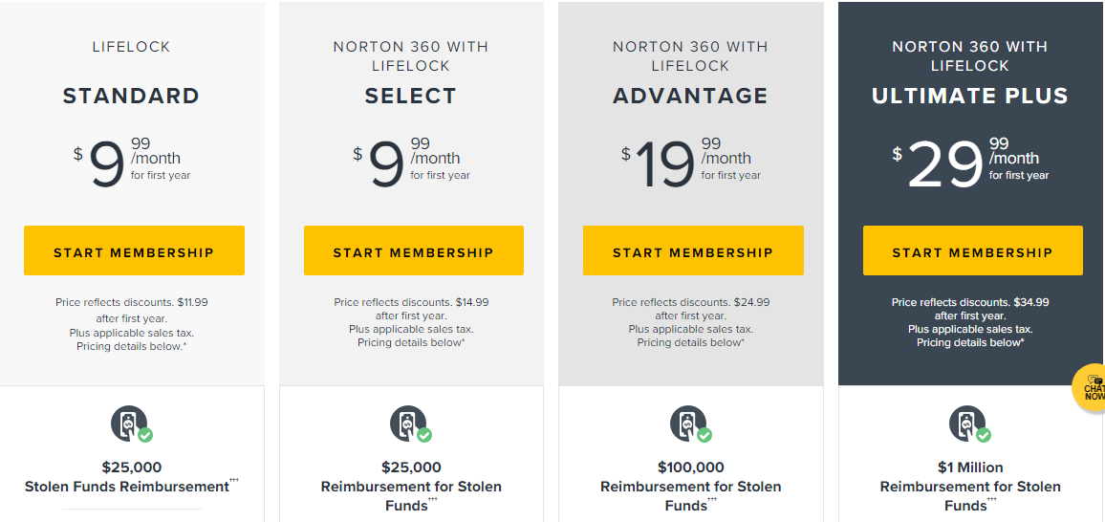
Task: Click the Ultimate Plus reimbursement icon
Action: tap(969, 424)
